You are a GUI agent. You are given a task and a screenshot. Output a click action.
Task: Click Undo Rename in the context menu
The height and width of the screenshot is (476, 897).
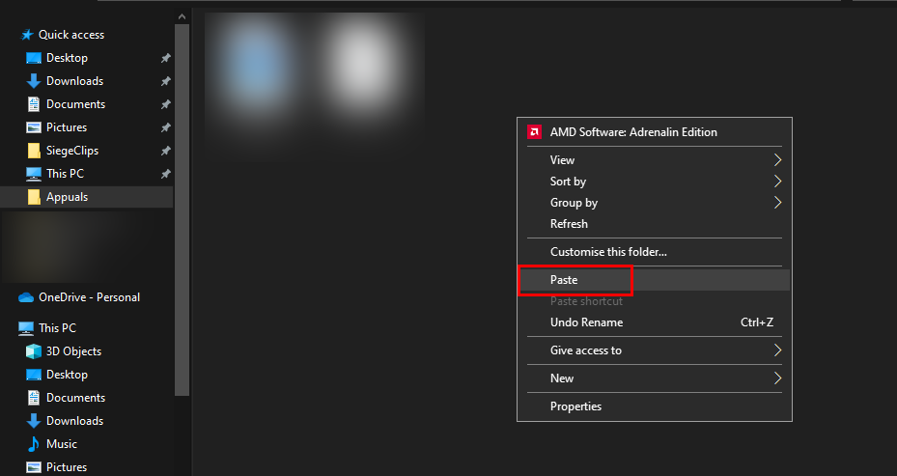click(586, 322)
